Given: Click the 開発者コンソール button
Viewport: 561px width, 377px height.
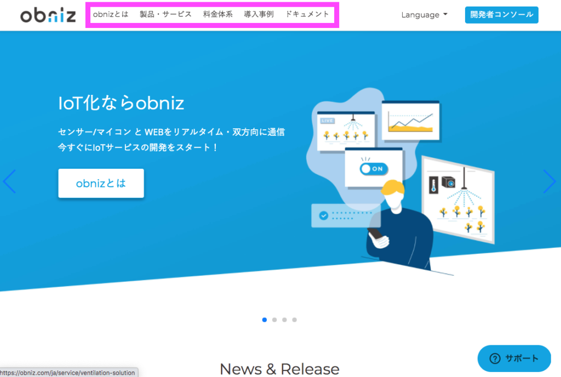Looking at the screenshot, I should click(x=502, y=15).
